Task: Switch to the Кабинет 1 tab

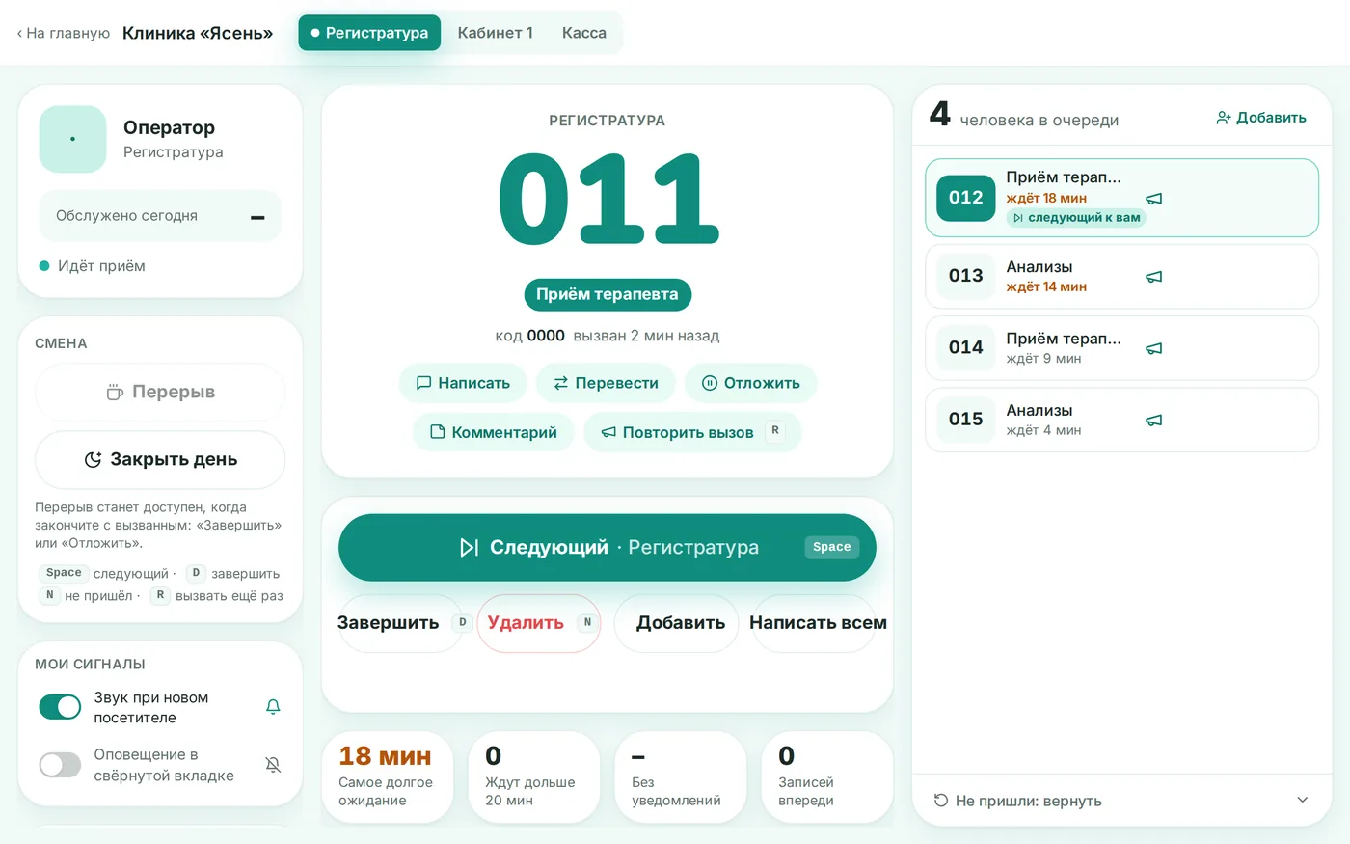Action: (x=495, y=33)
